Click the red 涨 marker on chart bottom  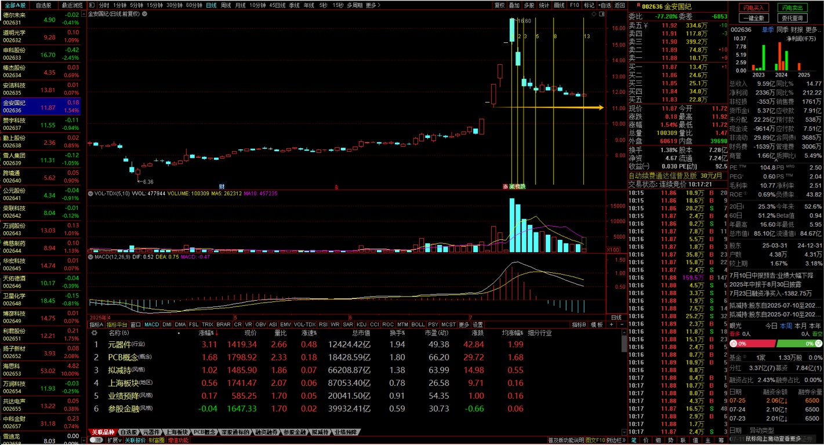pyautogui.click(x=505, y=187)
